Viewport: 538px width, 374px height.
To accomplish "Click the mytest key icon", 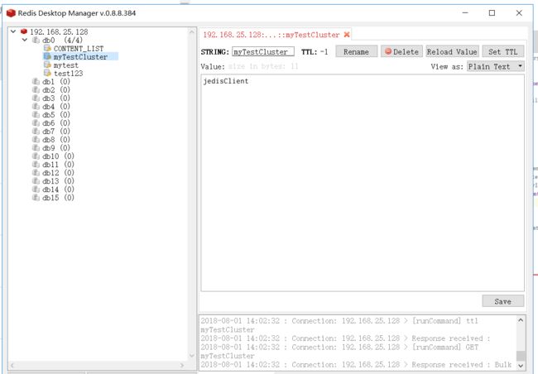I will (x=47, y=65).
